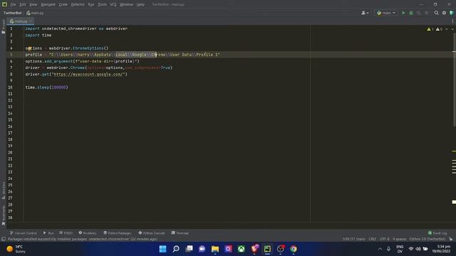
Task: Click main.py breadcrumb in navigation bar
Action: [x=35, y=13]
